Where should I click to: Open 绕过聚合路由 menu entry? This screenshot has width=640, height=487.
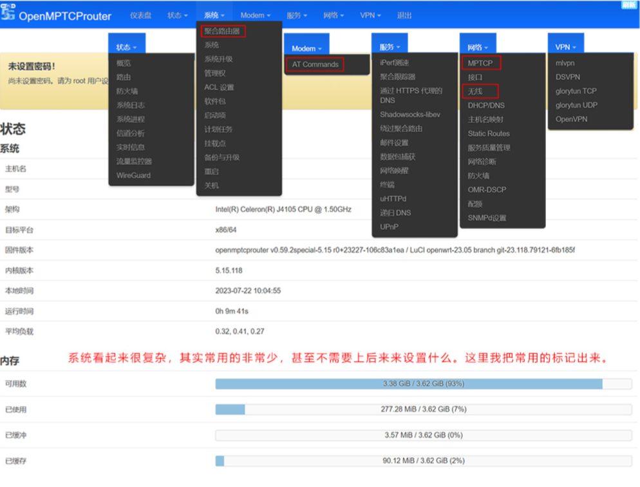[401, 129]
